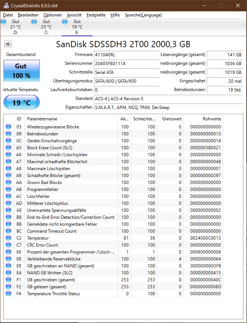
Task: Select the status orb for drive D:
Action: coord(3,22)
